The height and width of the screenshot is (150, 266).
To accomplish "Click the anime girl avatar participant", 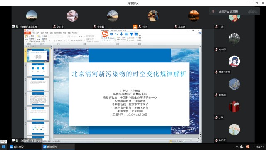I will (x=234, y=61).
